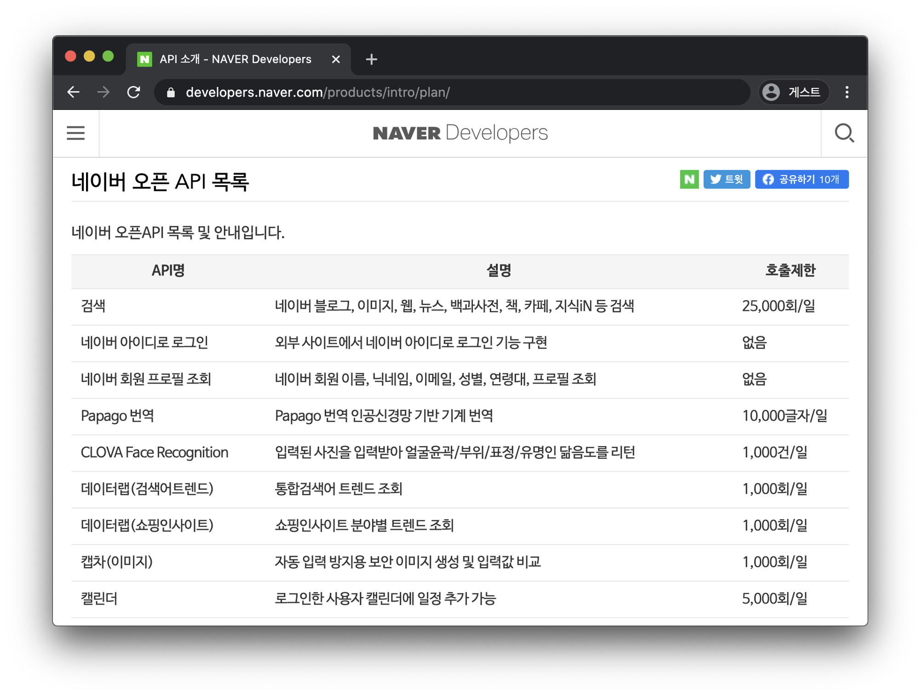
Task: Open the browser three-dot options menu
Action: click(x=846, y=92)
